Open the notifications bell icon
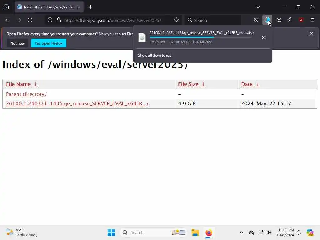 (x=299, y=232)
